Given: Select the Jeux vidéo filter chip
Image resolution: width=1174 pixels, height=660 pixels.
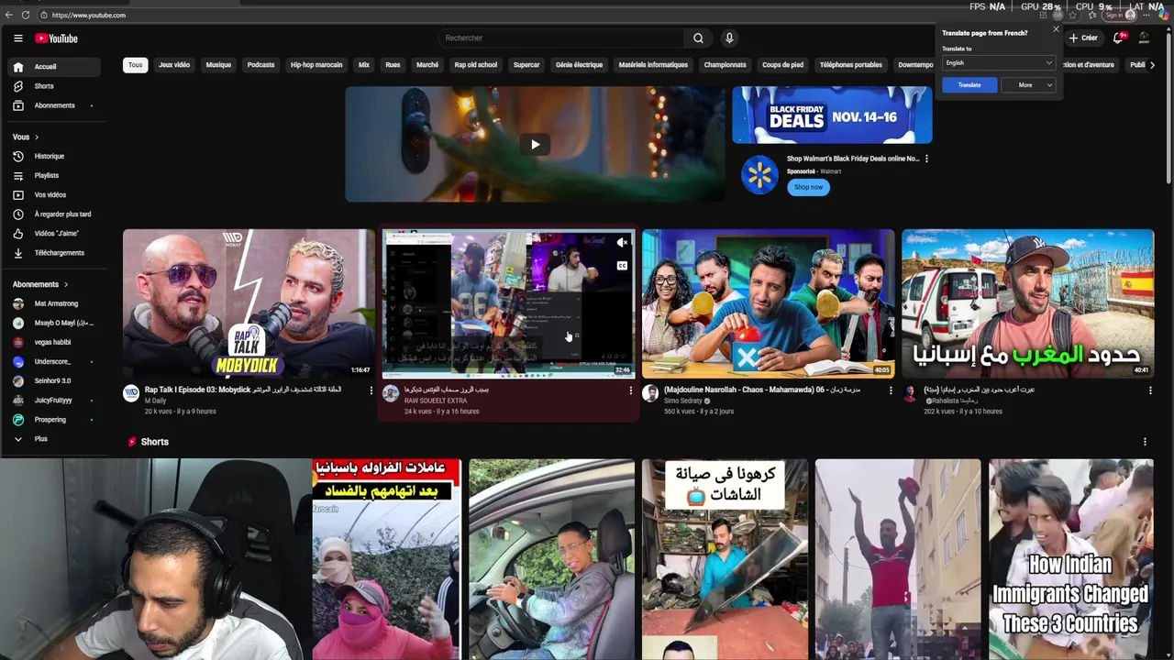Looking at the screenshot, I should pyautogui.click(x=174, y=65).
